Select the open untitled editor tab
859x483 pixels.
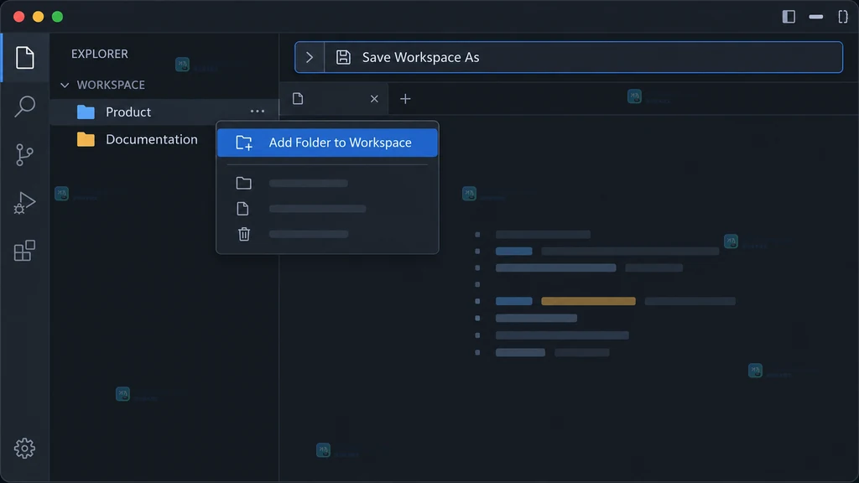334,99
